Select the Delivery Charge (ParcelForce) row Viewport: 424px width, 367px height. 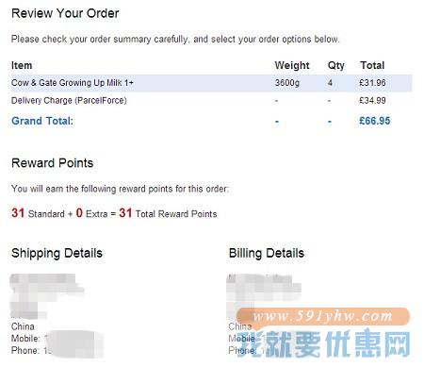coord(211,101)
